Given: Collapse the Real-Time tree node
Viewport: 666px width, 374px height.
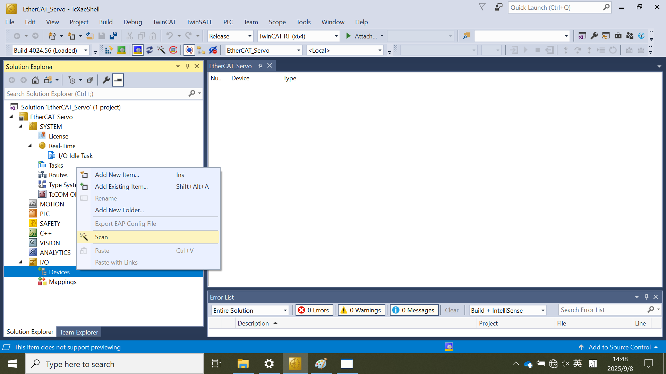Looking at the screenshot, I should [x=30, y=146].
